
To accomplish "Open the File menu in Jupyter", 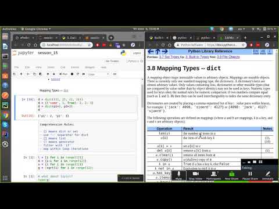I will coord(17,67).
